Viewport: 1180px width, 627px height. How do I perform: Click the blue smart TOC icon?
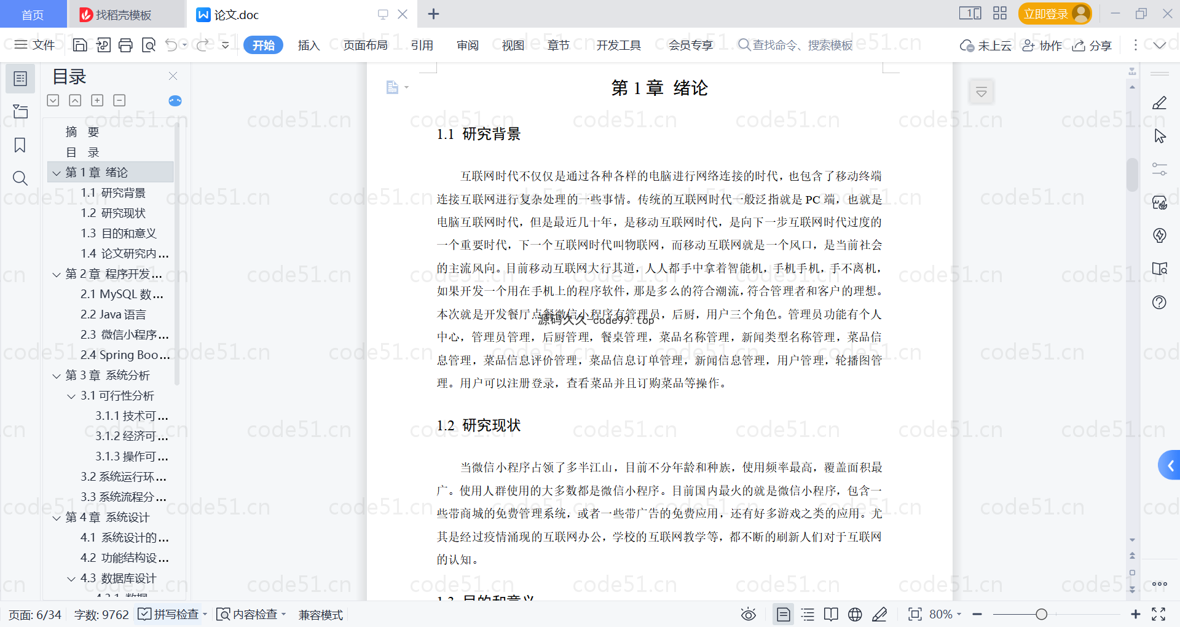[x=175, y=101]
